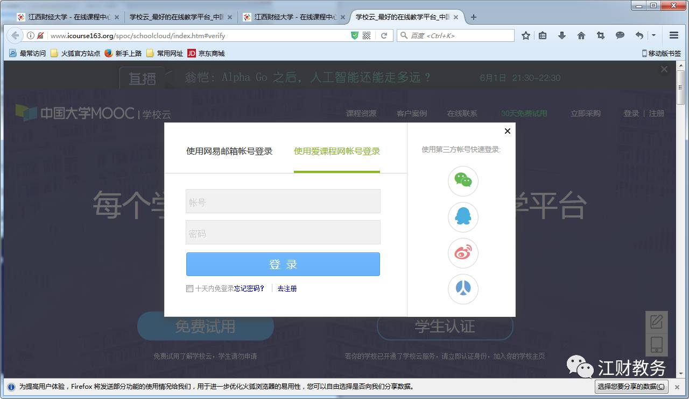Log in with the WeChat account icon
The image size is (689, 399).
[x=463, y=181]
